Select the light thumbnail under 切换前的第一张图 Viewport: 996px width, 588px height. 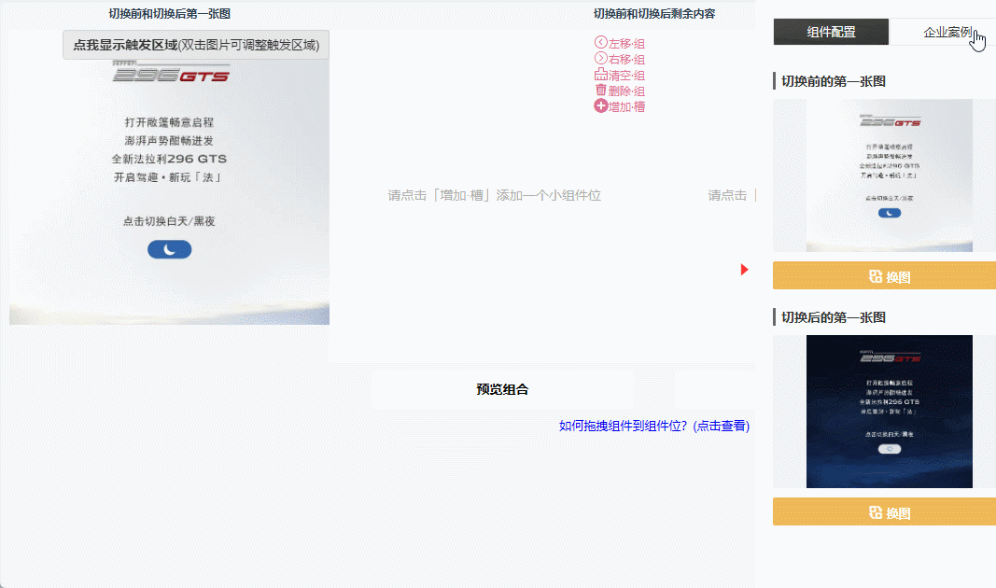coord(890,175)
